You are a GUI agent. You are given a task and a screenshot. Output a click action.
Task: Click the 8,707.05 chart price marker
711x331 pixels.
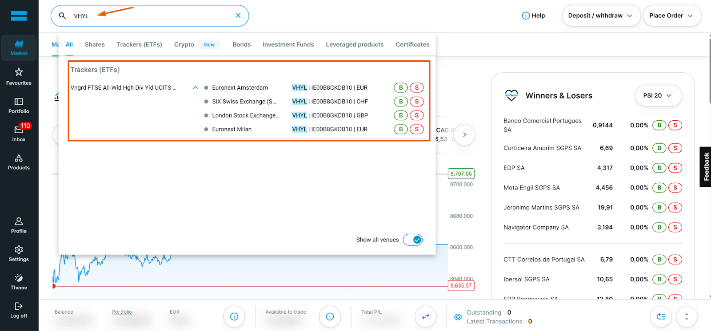click(461, 174)
